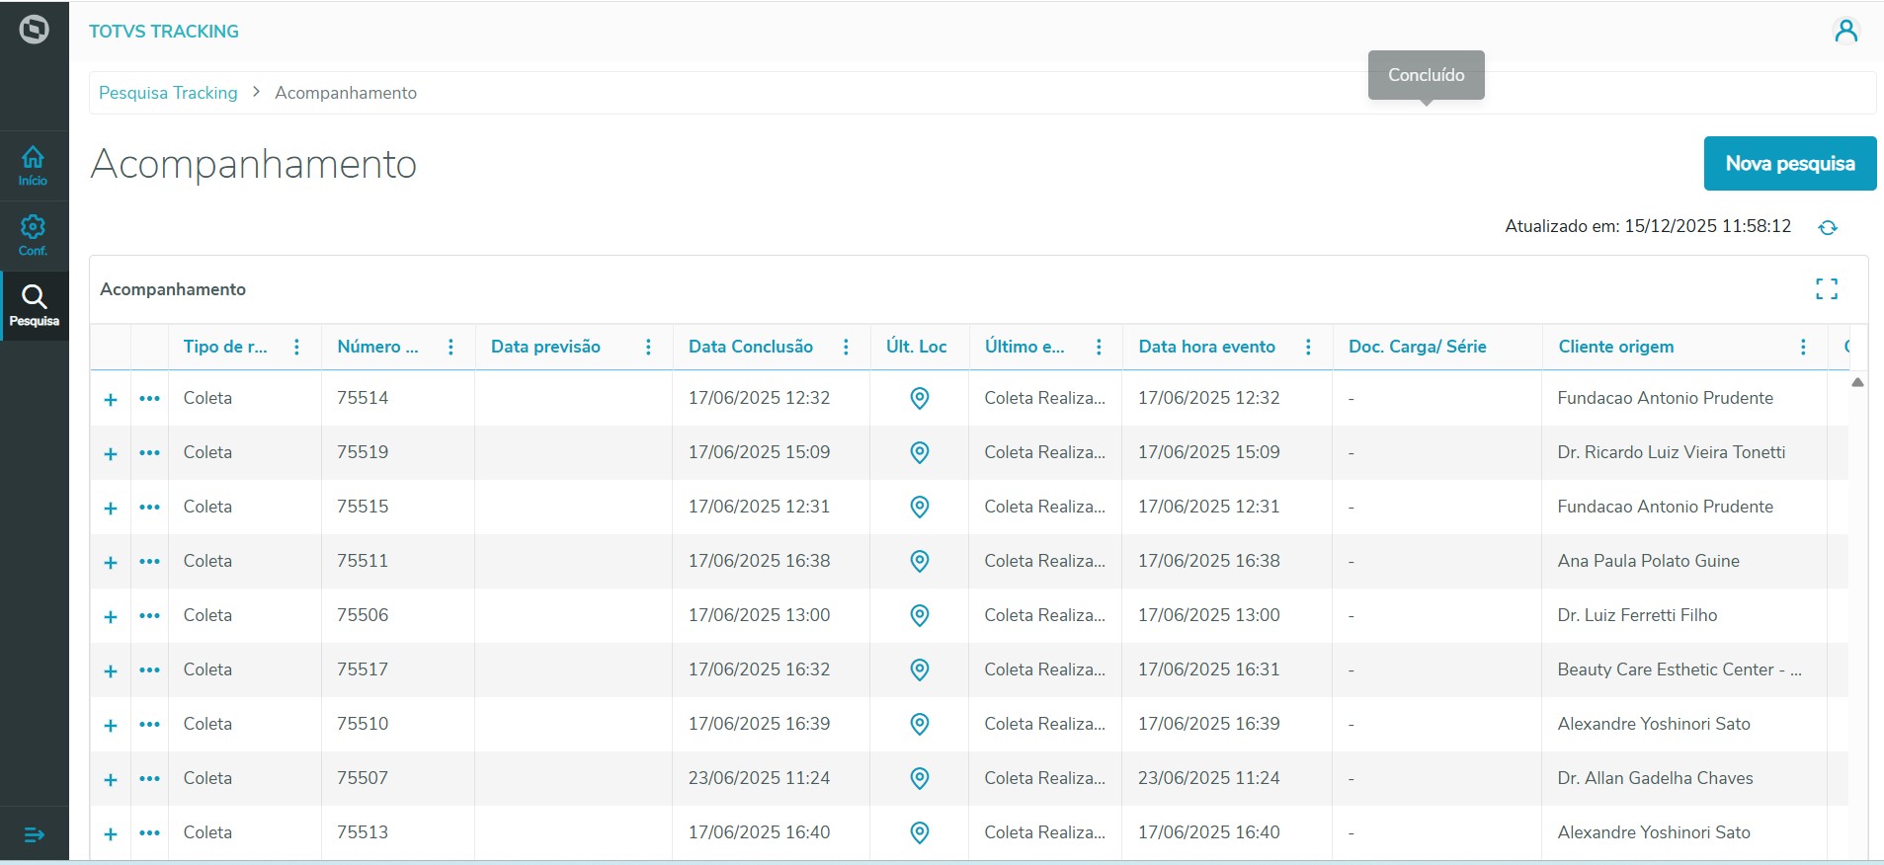Expand the sidebar menu at bottom
The height and width of the screenshot is (865, 1884).
(x=35, y=835)
